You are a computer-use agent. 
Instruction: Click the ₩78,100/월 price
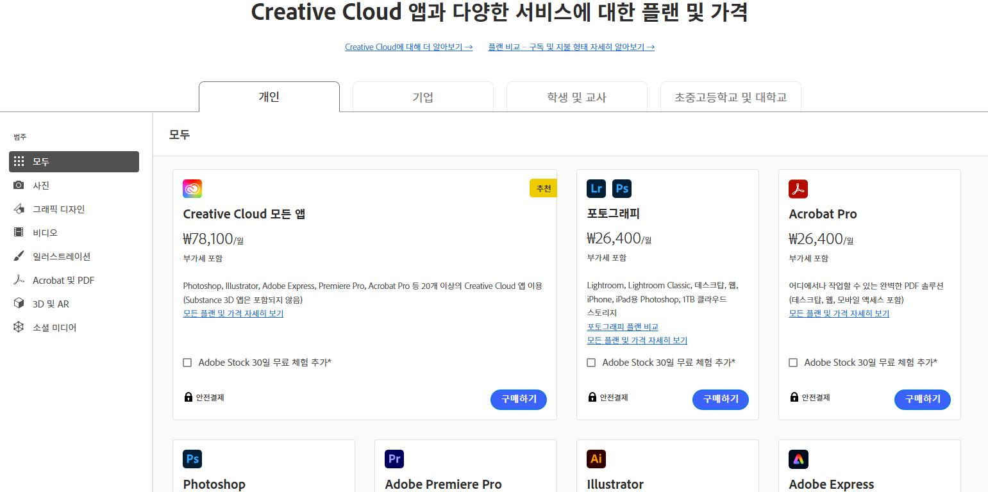point(214,239)
